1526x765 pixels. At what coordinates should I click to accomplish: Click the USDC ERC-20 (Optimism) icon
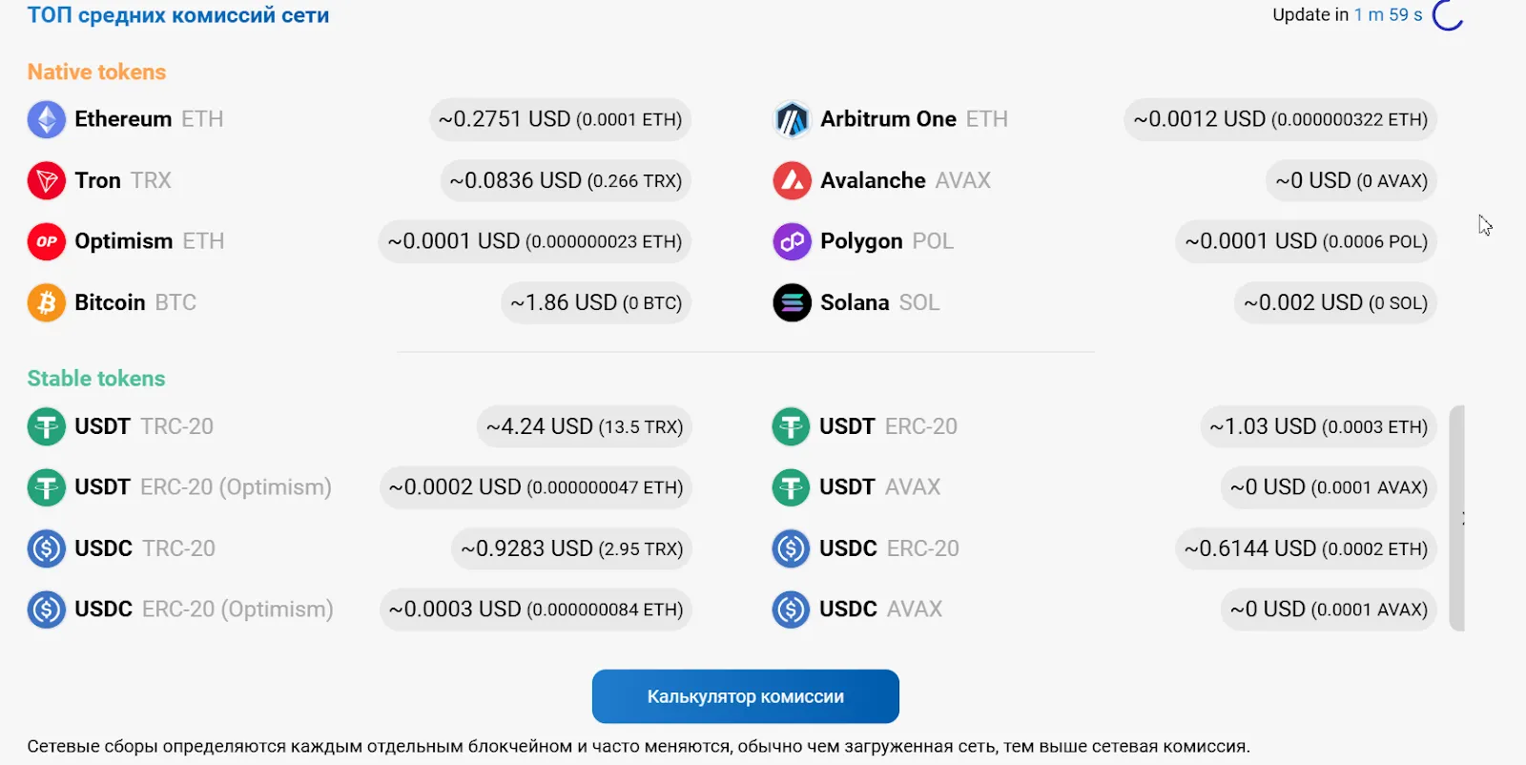(46, 609)
